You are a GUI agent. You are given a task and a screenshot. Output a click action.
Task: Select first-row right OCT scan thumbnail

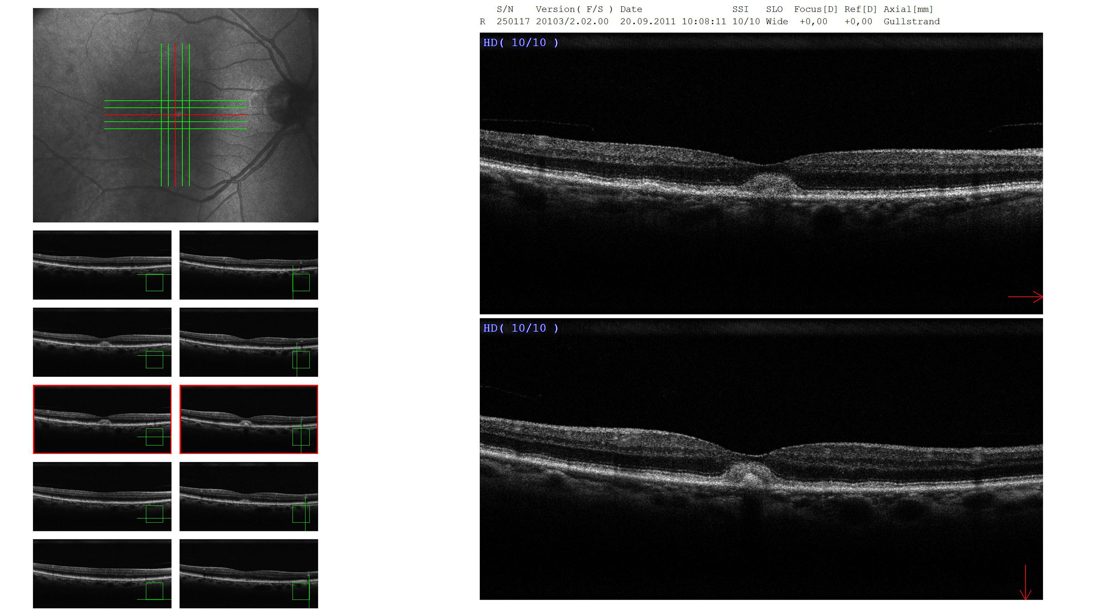[249, 265]
